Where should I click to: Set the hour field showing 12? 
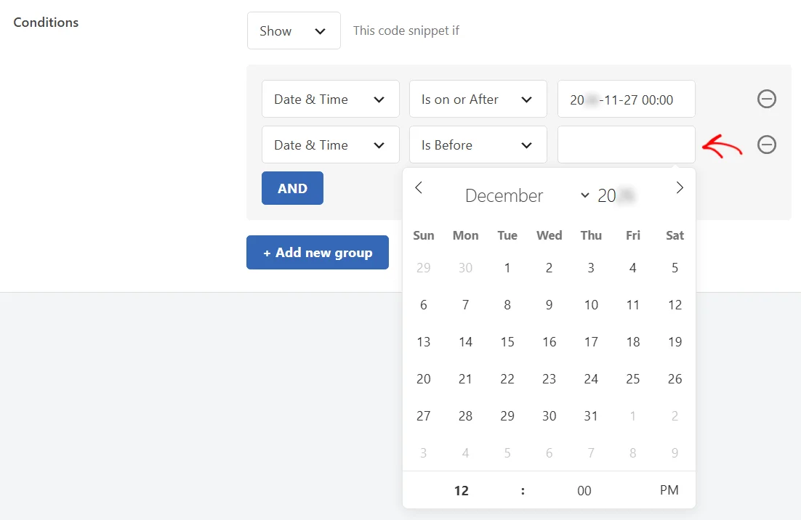pyautogui.click(x=462, y=490)
